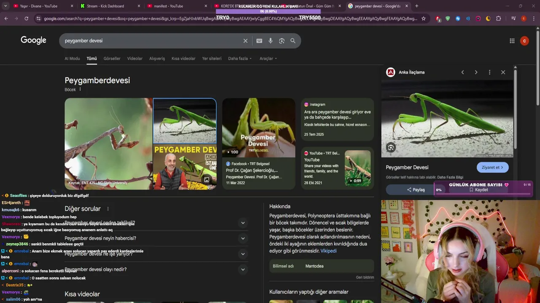Viewport: 540px width, 303px height.
Task: Click the Google logo
Action: [33, 40]
